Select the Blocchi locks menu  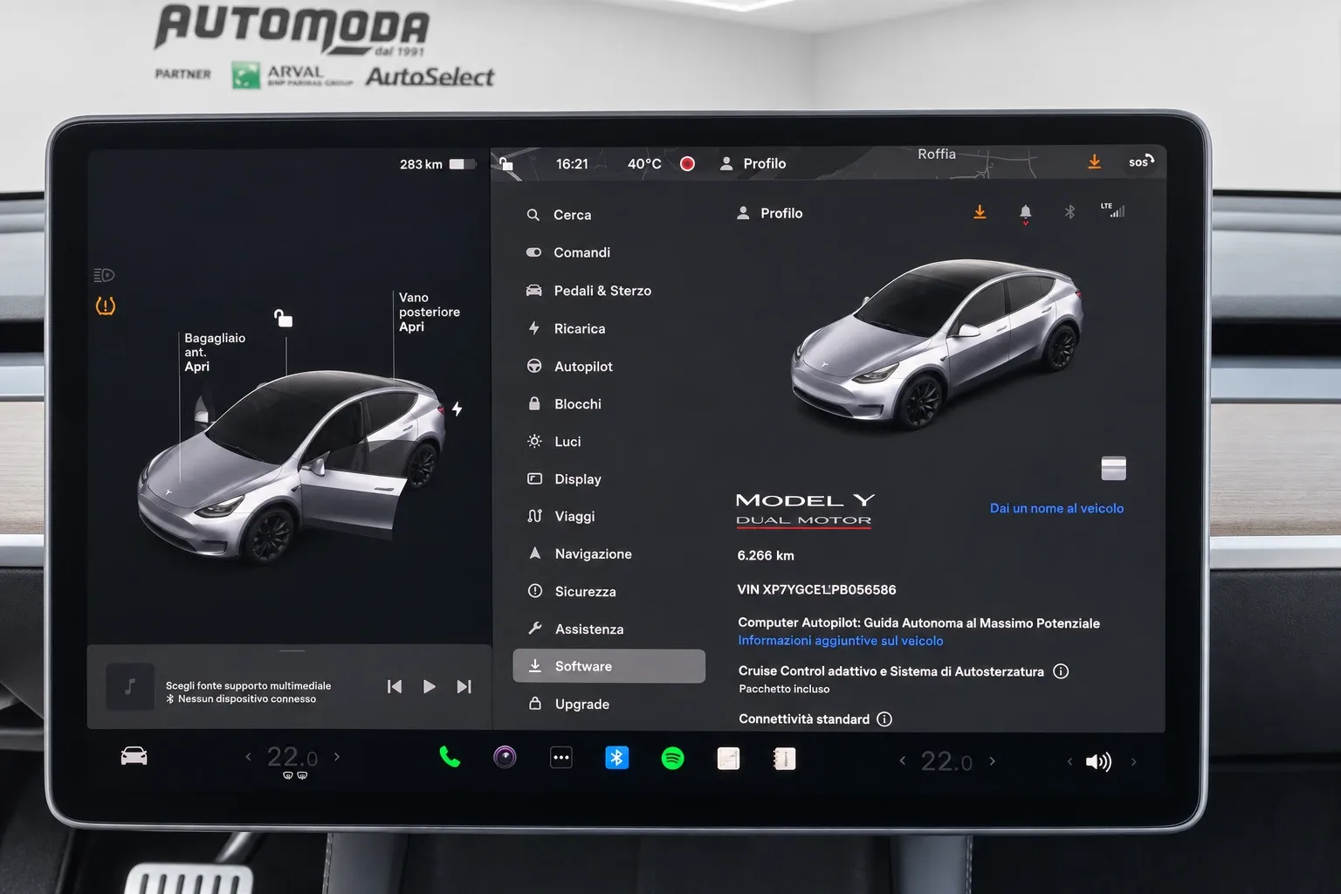click(564, 404)
